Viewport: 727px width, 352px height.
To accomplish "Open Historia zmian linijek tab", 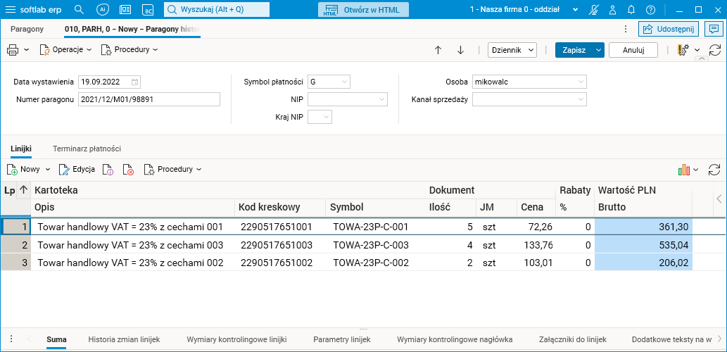I will [125, 339].
